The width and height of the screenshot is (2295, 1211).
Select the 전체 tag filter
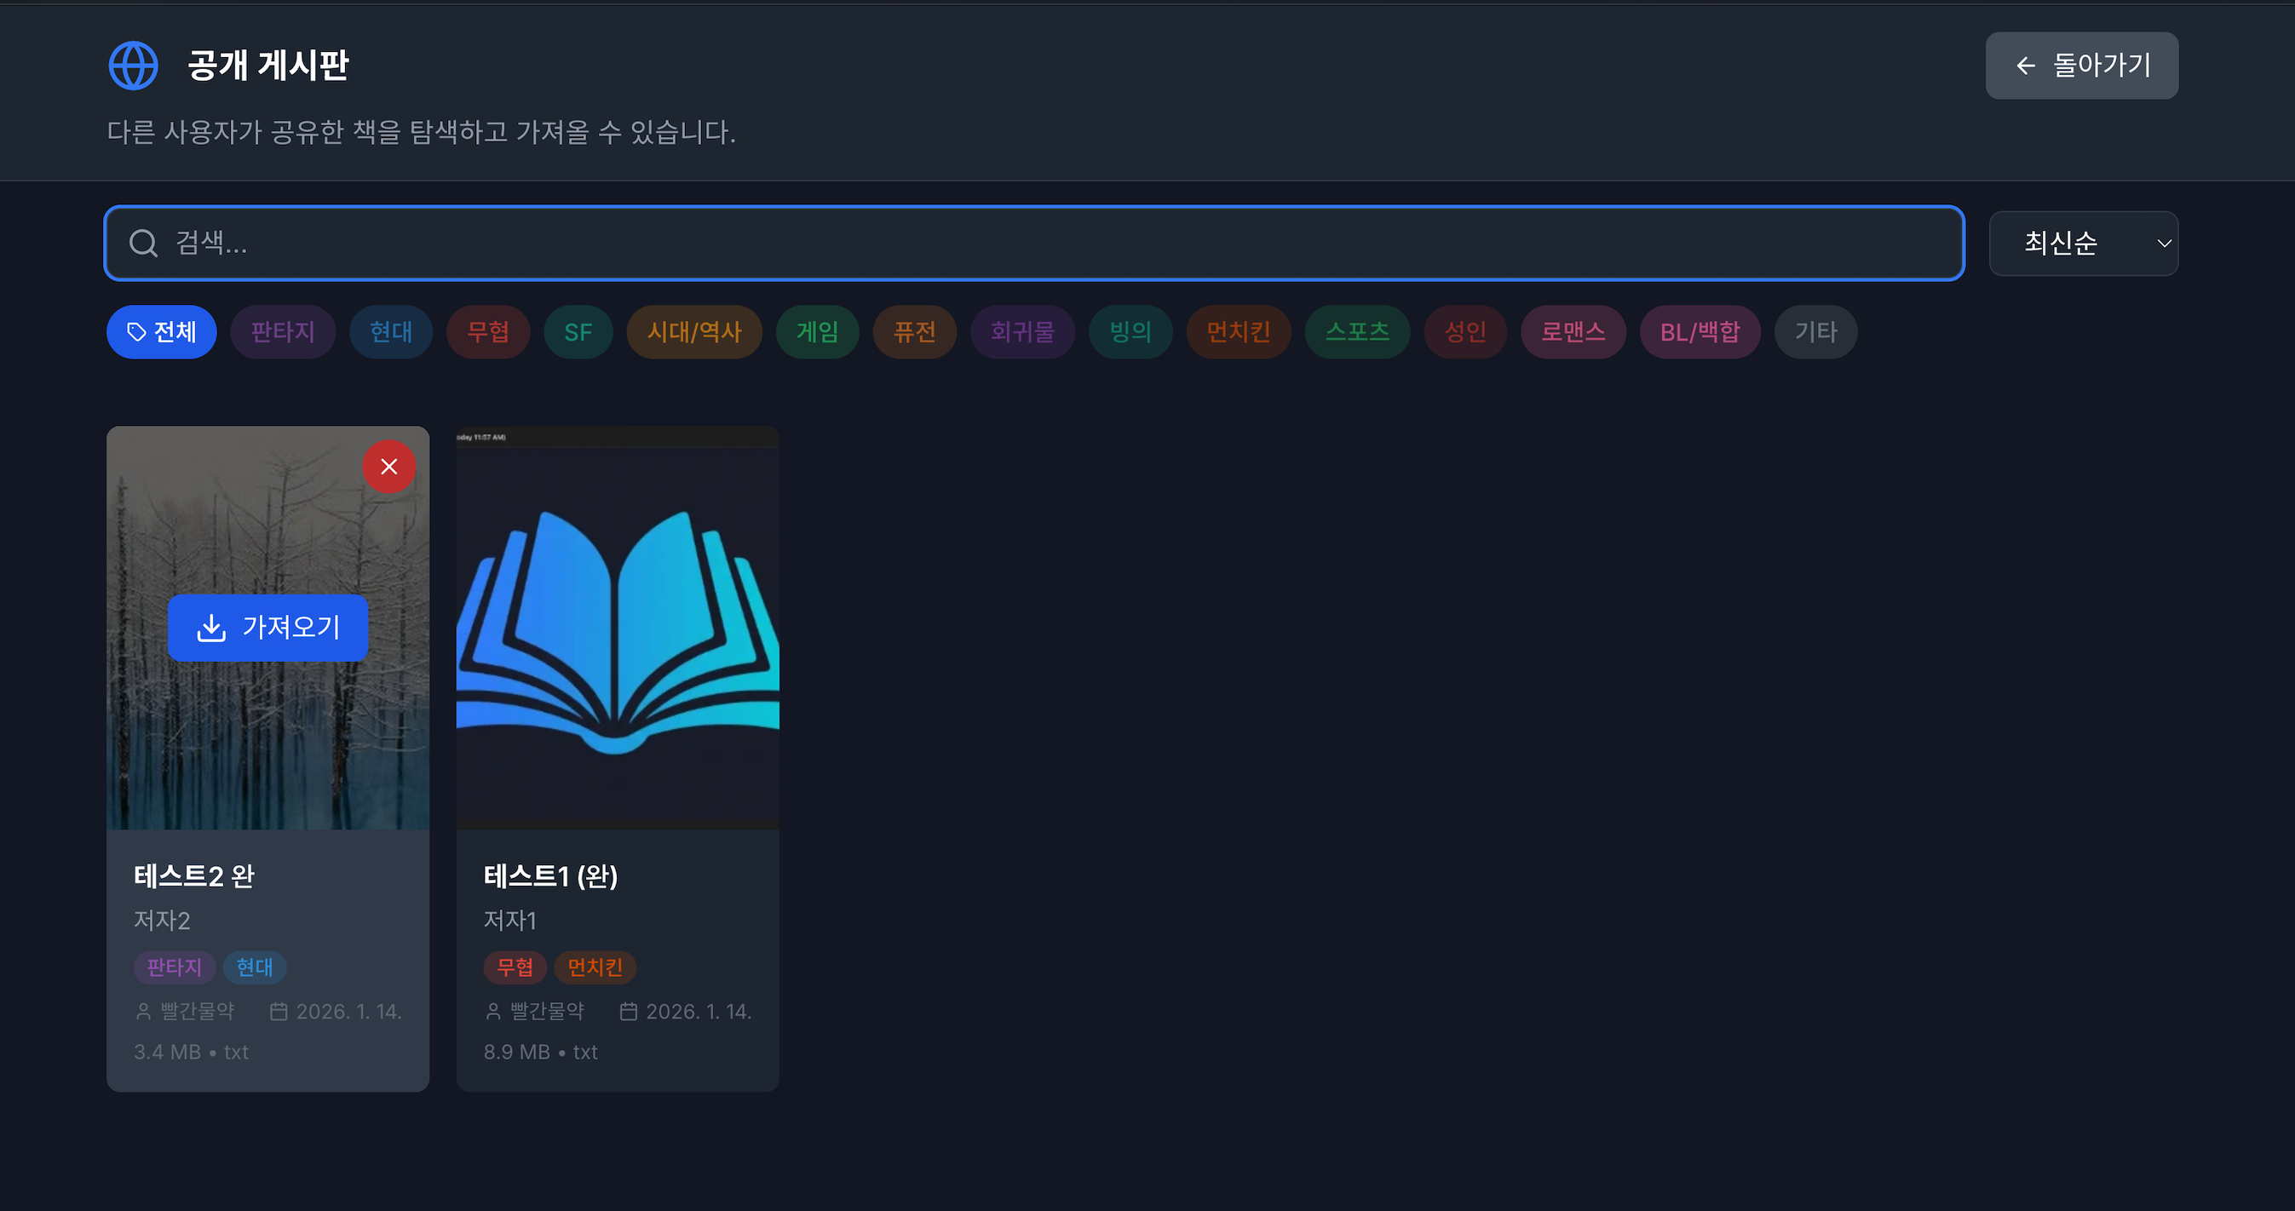(x=161, y=332)
